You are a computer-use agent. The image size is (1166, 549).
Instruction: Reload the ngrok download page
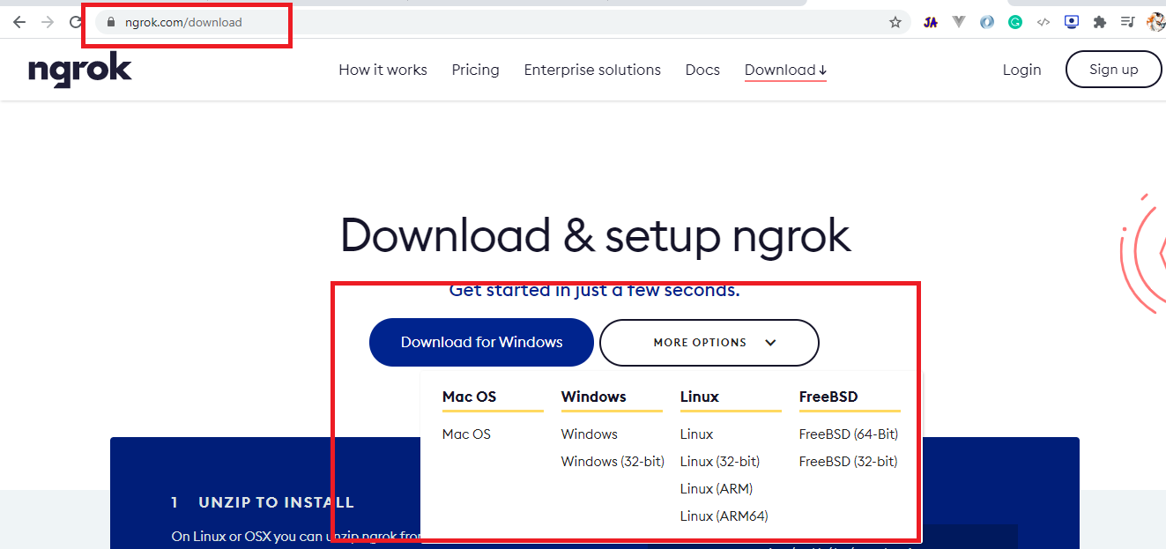point(76,22)
